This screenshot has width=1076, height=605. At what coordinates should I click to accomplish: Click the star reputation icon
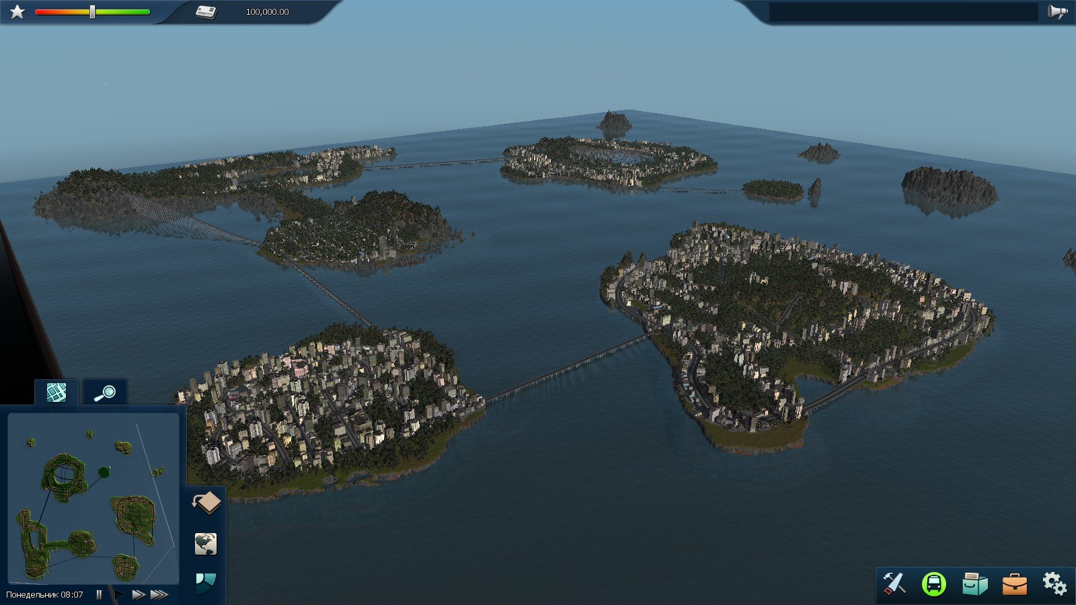pos(17,12)
